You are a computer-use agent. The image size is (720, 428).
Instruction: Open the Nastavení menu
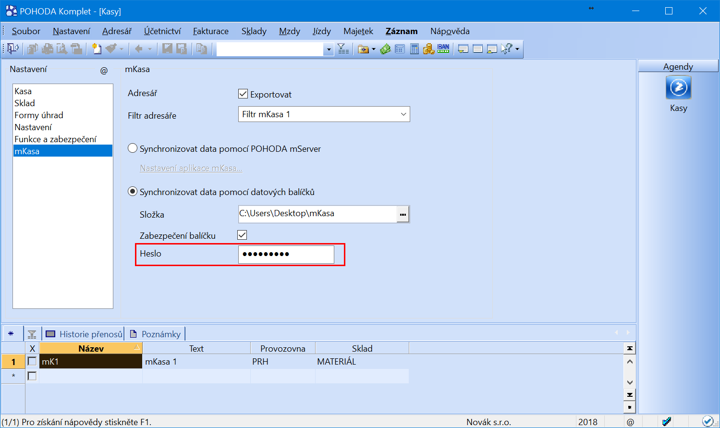click(x=72, y=31)
